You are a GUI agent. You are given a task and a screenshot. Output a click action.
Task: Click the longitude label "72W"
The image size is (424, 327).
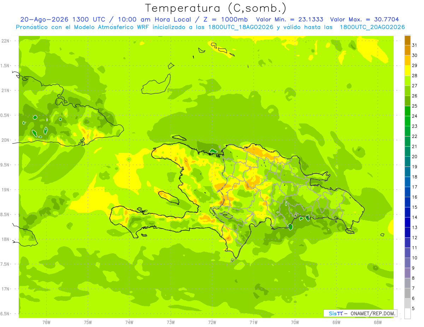[x=212, y=323]
